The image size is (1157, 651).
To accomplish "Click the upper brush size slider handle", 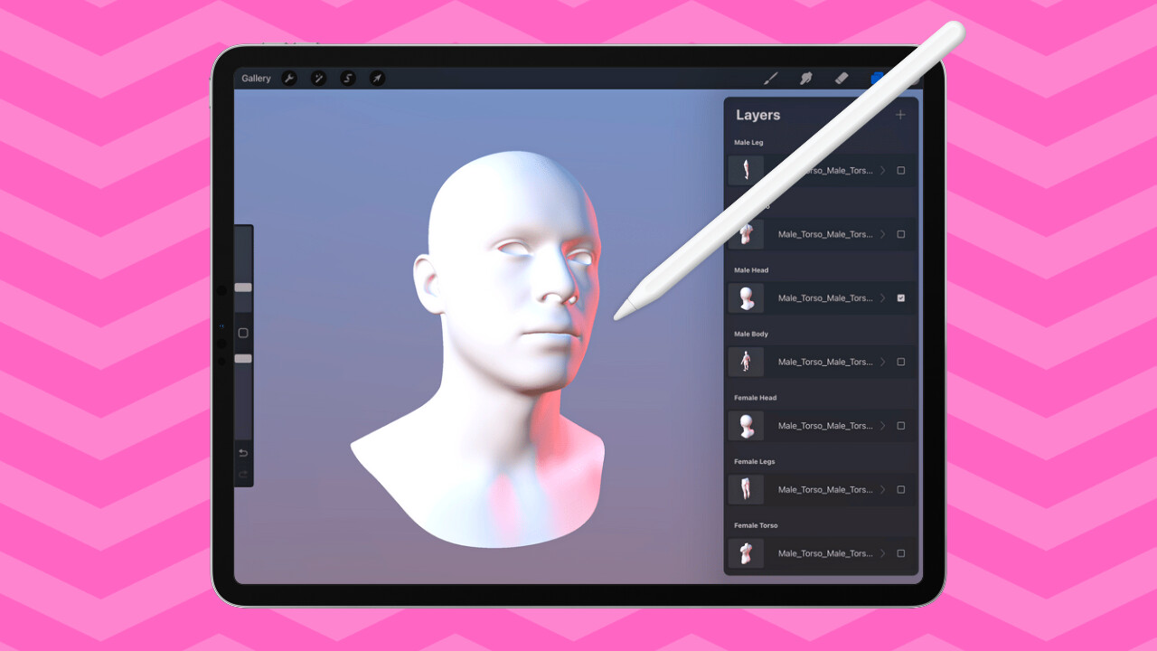I will (243, 288).
